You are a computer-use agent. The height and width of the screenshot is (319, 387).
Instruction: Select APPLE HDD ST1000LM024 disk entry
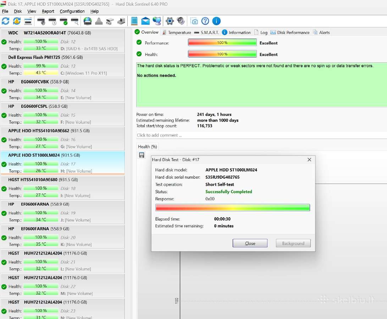pos(63,163)
